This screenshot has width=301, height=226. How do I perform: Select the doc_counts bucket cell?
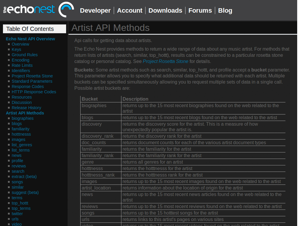click(101, 143)
